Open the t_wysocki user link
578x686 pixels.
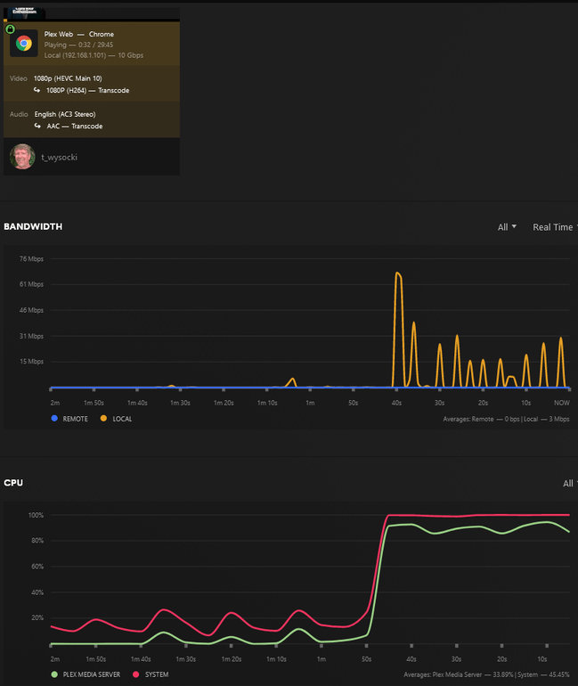coord(59,157)
